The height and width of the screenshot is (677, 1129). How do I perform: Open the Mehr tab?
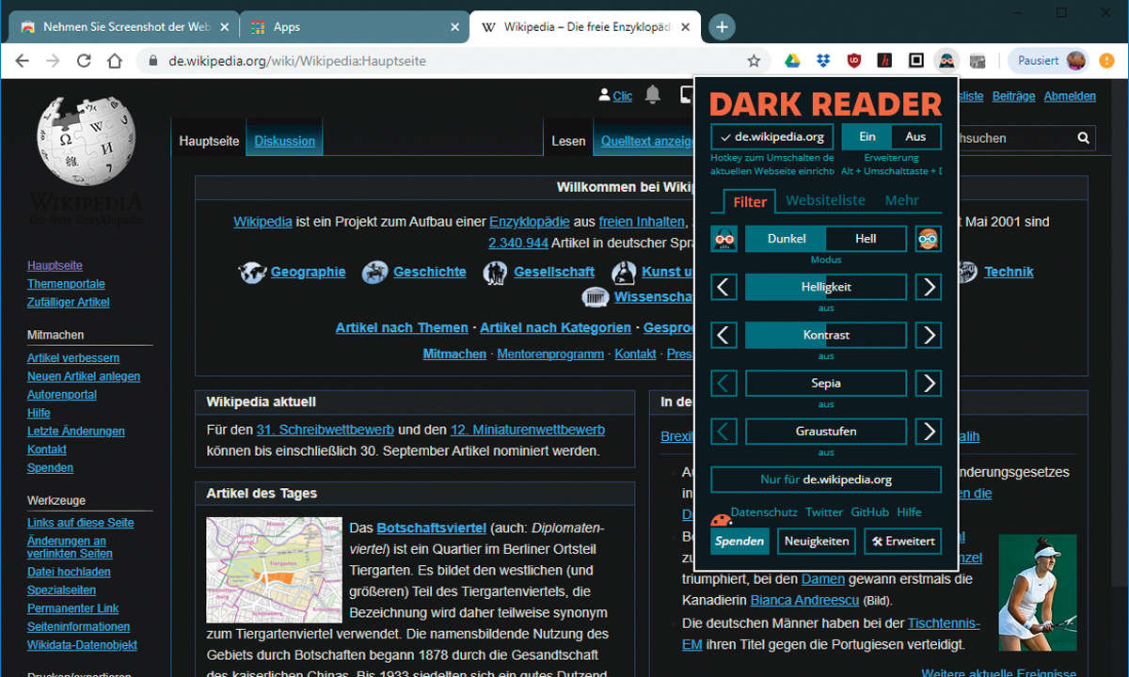click(901, 200)
